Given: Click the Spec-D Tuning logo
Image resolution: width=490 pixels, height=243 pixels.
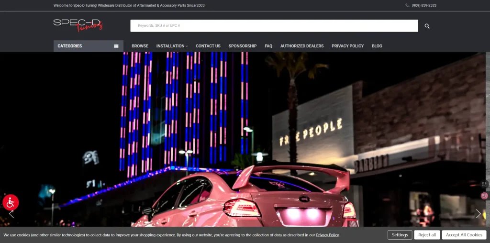Looking at the screenshot, I should (x=78, y=25).
